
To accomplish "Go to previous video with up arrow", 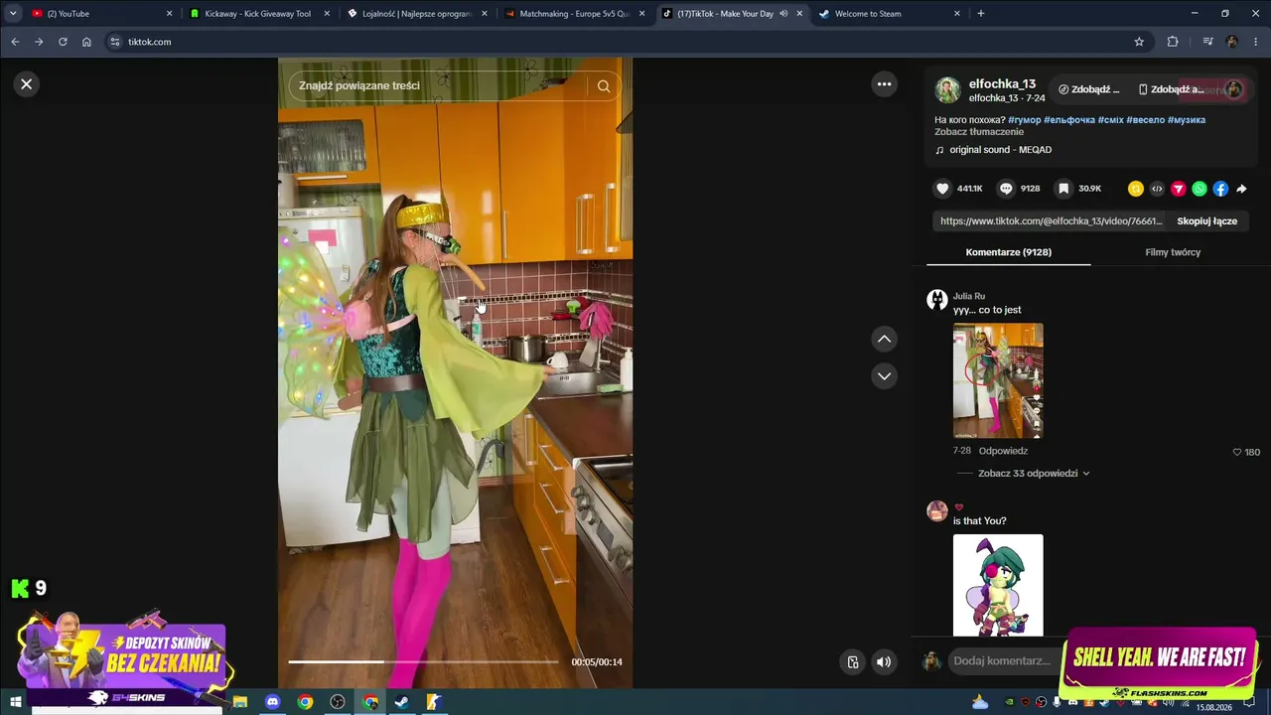I will (x=884, y=339).
